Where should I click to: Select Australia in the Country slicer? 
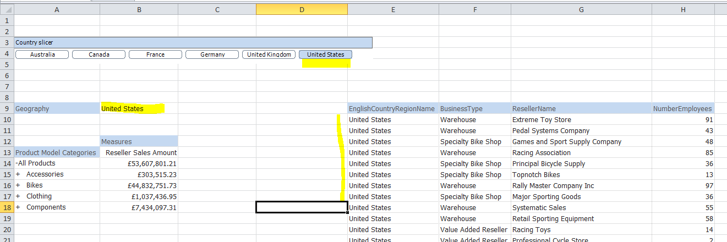42,54
